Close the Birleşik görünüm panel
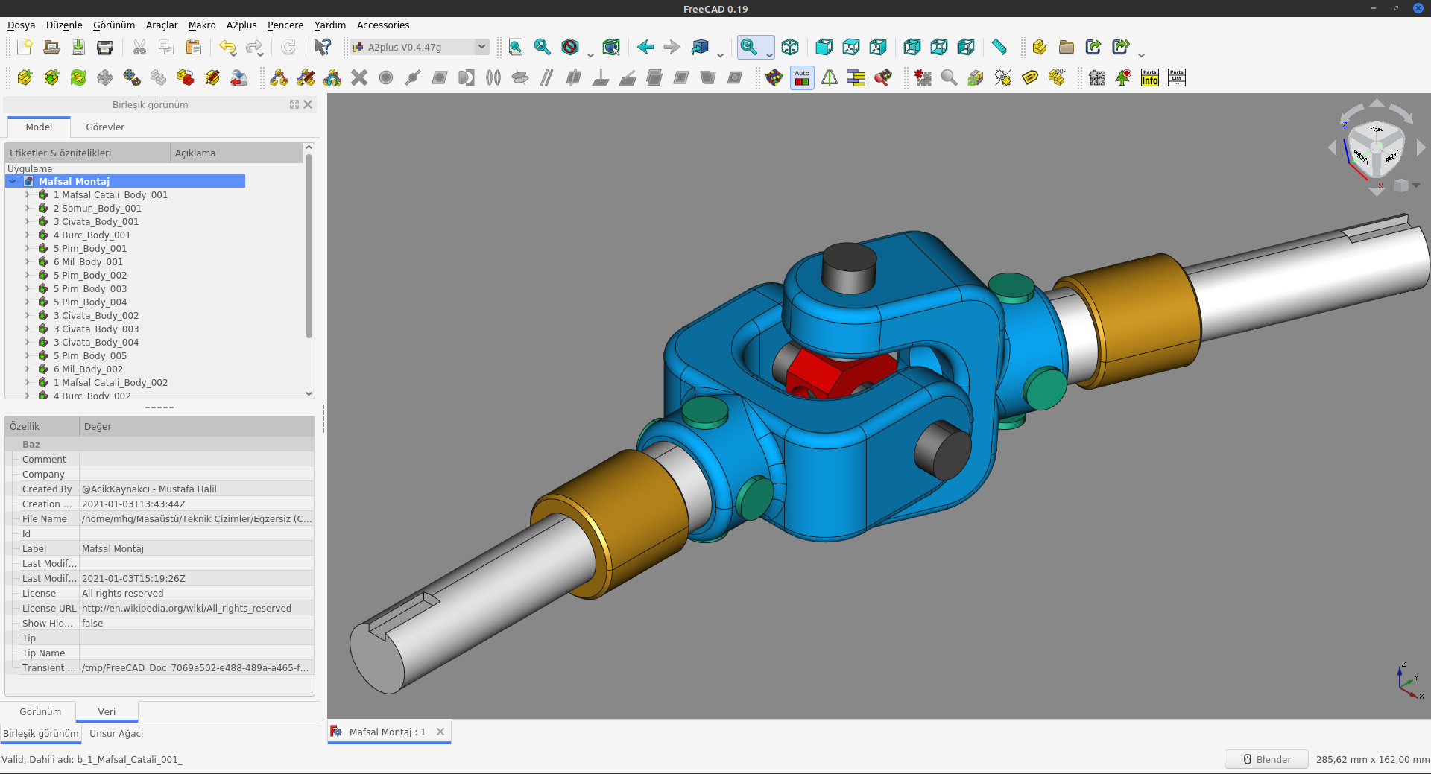The height and width of the screenshot is (774, 1431). coord(308,104)
